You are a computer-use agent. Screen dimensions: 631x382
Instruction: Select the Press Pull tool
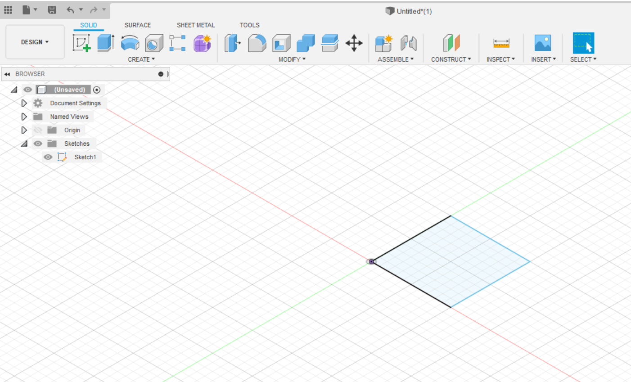(x=233, y=43)
